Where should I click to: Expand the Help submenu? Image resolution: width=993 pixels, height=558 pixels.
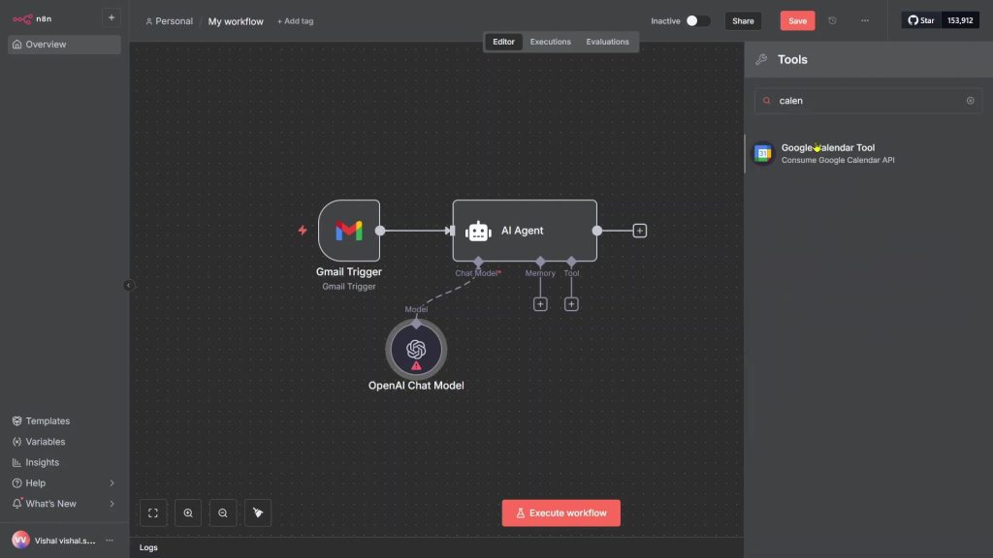coord(112,482)
